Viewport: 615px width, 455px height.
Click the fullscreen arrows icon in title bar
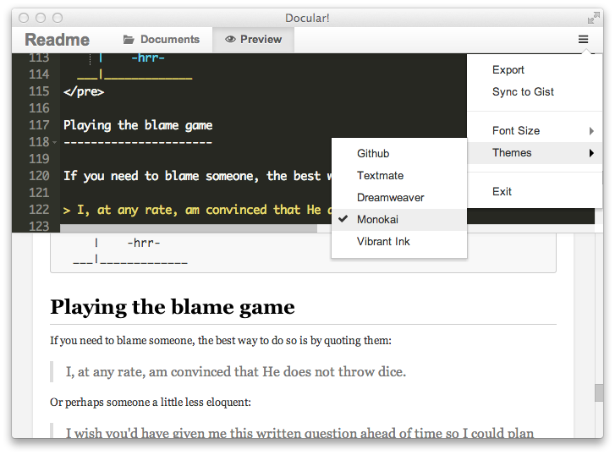(593, 18)
